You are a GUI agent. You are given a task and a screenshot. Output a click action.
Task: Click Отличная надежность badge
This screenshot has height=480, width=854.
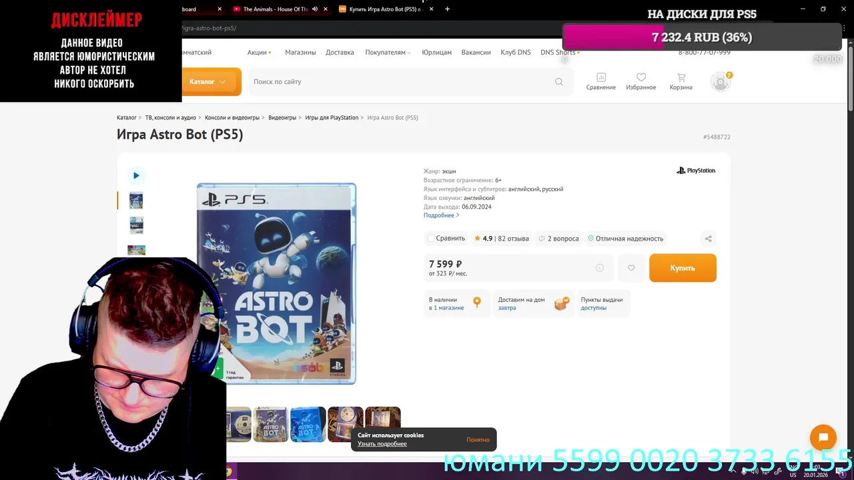click(x=626, y=239)
